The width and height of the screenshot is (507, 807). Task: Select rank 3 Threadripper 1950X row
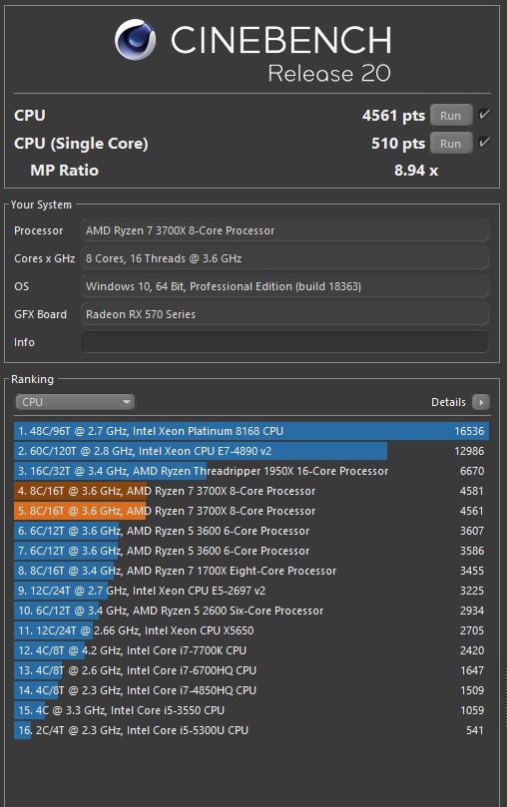point(252,471)
